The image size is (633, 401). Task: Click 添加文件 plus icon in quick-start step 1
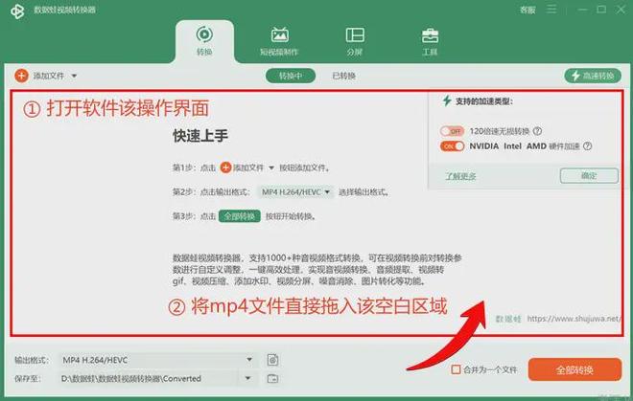(225, 167)
